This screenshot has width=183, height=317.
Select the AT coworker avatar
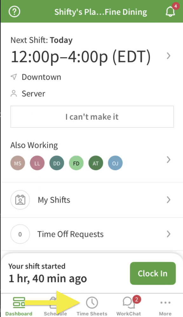(x=96, y=163)
